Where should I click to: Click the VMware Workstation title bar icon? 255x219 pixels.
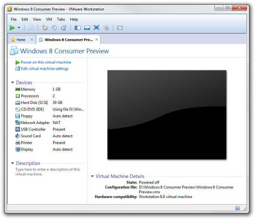click(x=10, y=9)
